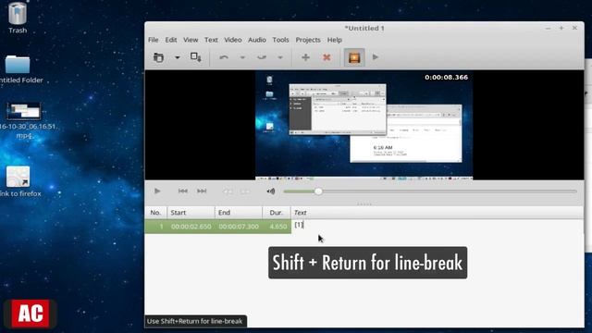Select the mp4 video file on desktop
The height and width of the screenshot is (333, 592).
tap(24, 120)
